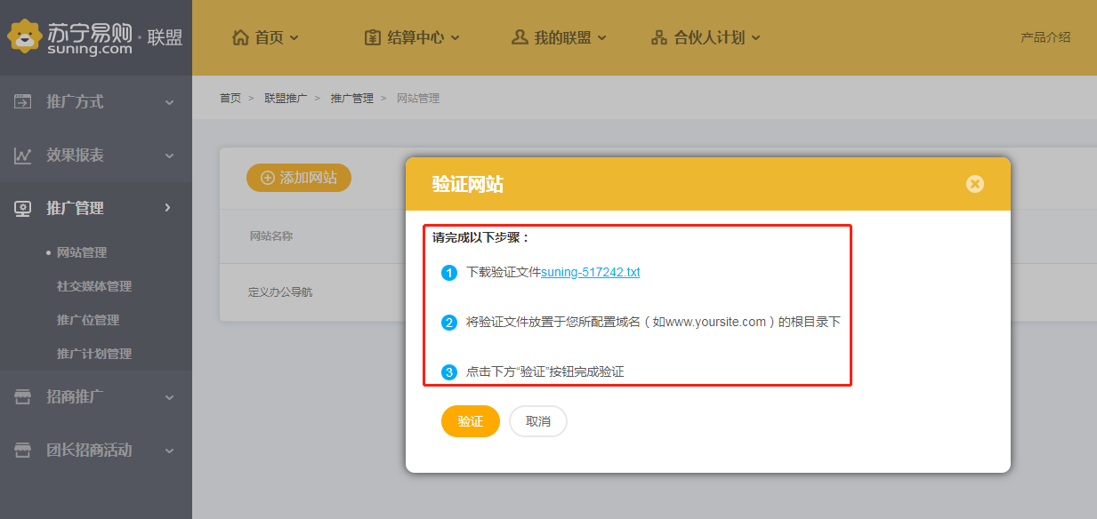The image size is (1097, 519).
Task: Download verification file suning-517242.txt
Action: tap(591, 272)
